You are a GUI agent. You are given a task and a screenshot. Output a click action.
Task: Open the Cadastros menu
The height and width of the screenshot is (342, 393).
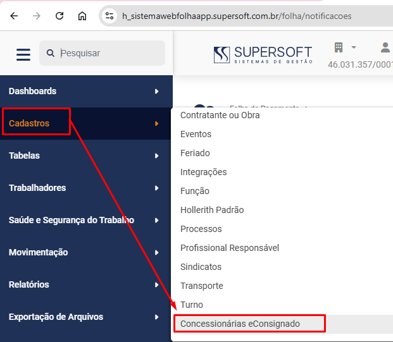point(86,123)
